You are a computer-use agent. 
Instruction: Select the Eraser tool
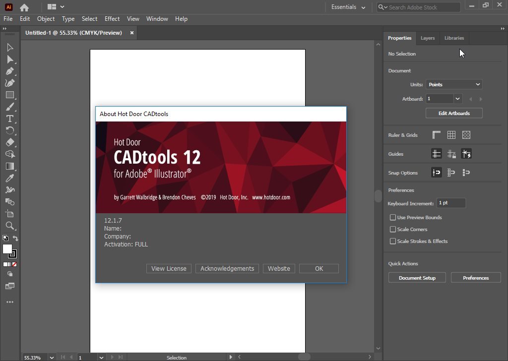(x=10, y=142)
